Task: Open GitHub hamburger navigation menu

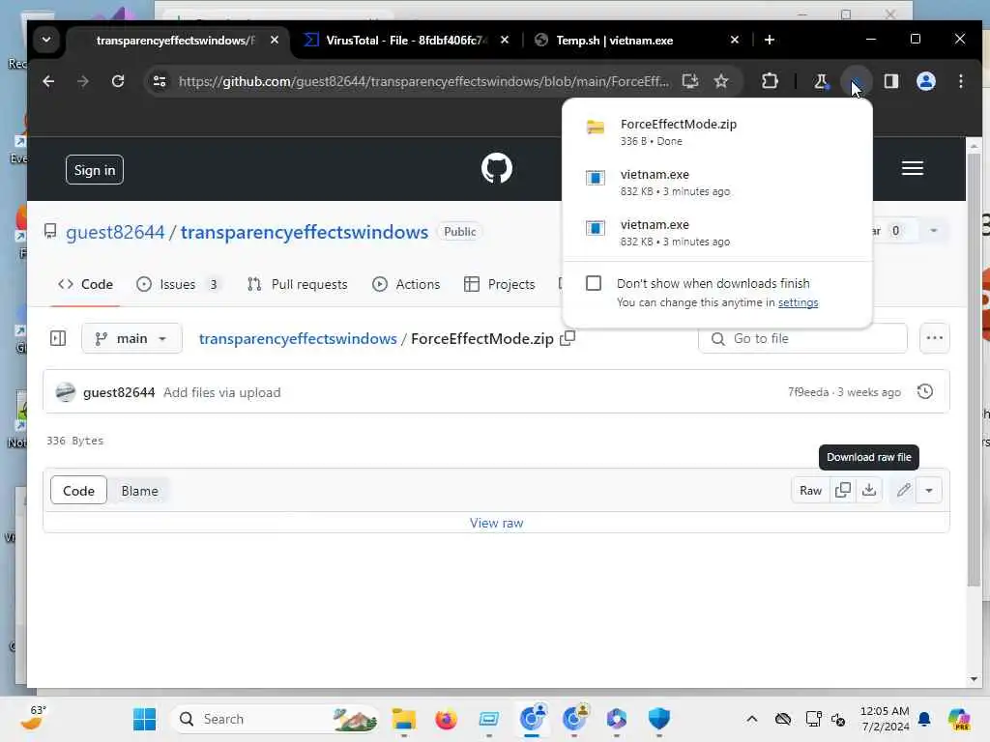Action: [913, 168]
